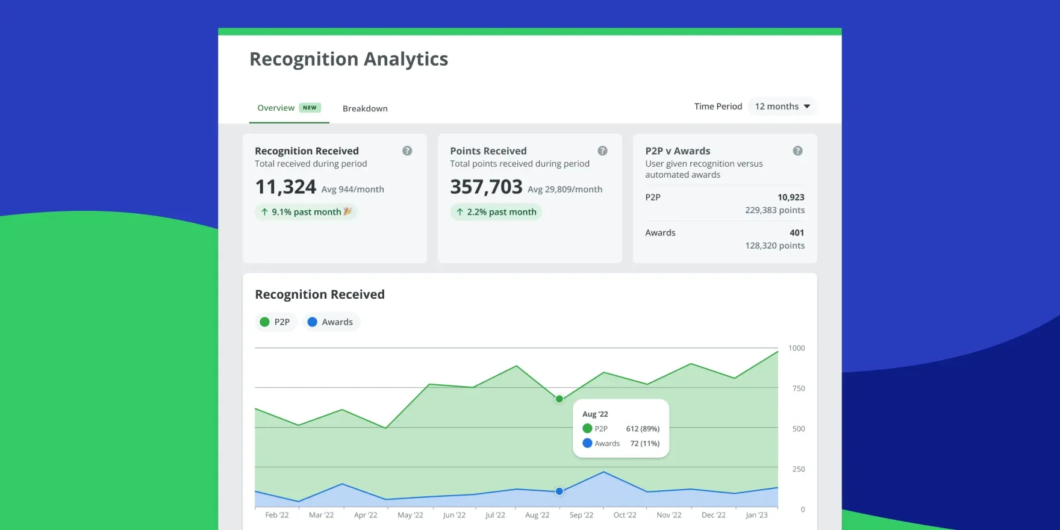This screenshot has width=1060, height=530.
Task: Click the 750 y-axis label
Action: coord(799,388)
